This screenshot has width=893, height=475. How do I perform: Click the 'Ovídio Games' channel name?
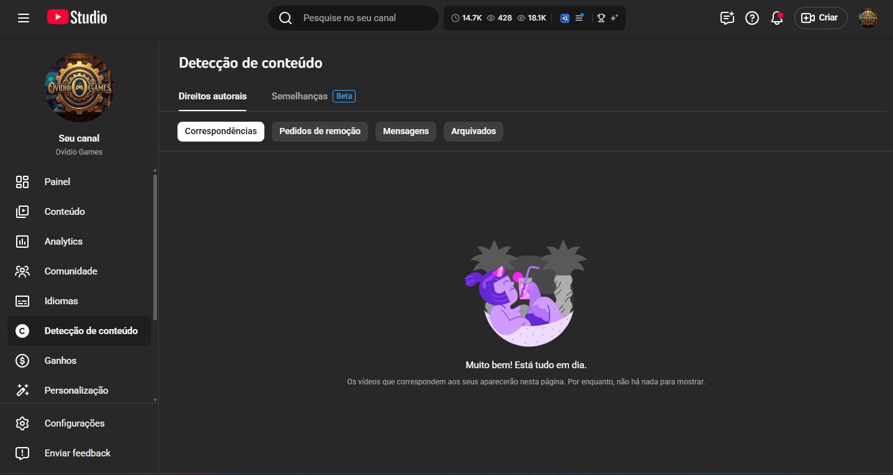tap(79, 152)
